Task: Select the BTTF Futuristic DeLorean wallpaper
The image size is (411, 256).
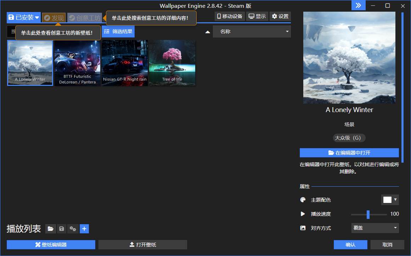Action: click(x=77, y=63)
